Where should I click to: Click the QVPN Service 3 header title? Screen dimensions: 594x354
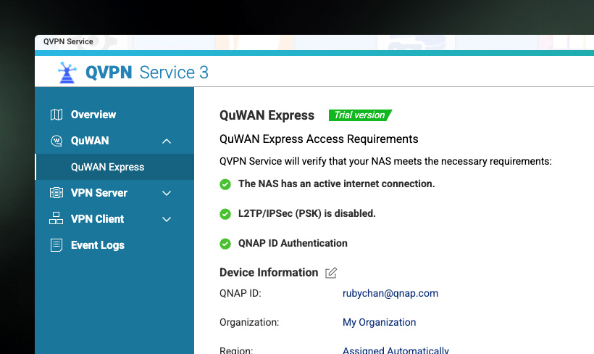147,72
